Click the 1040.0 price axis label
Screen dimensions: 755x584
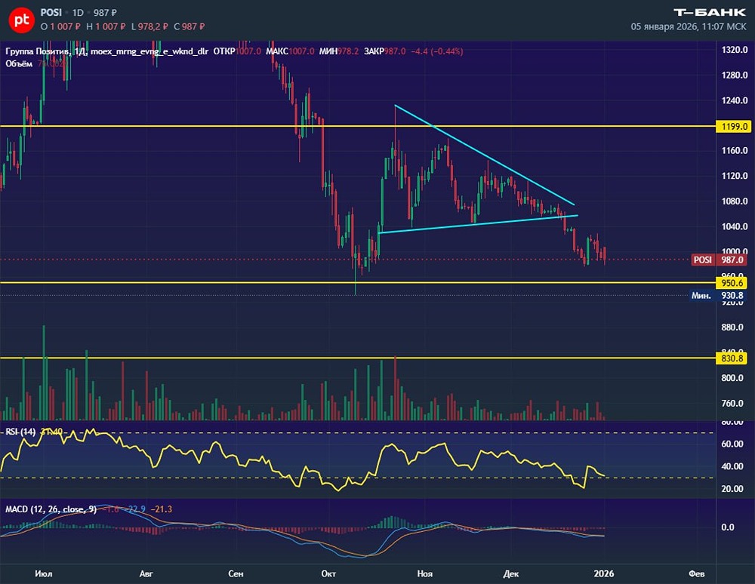[735, 226]
